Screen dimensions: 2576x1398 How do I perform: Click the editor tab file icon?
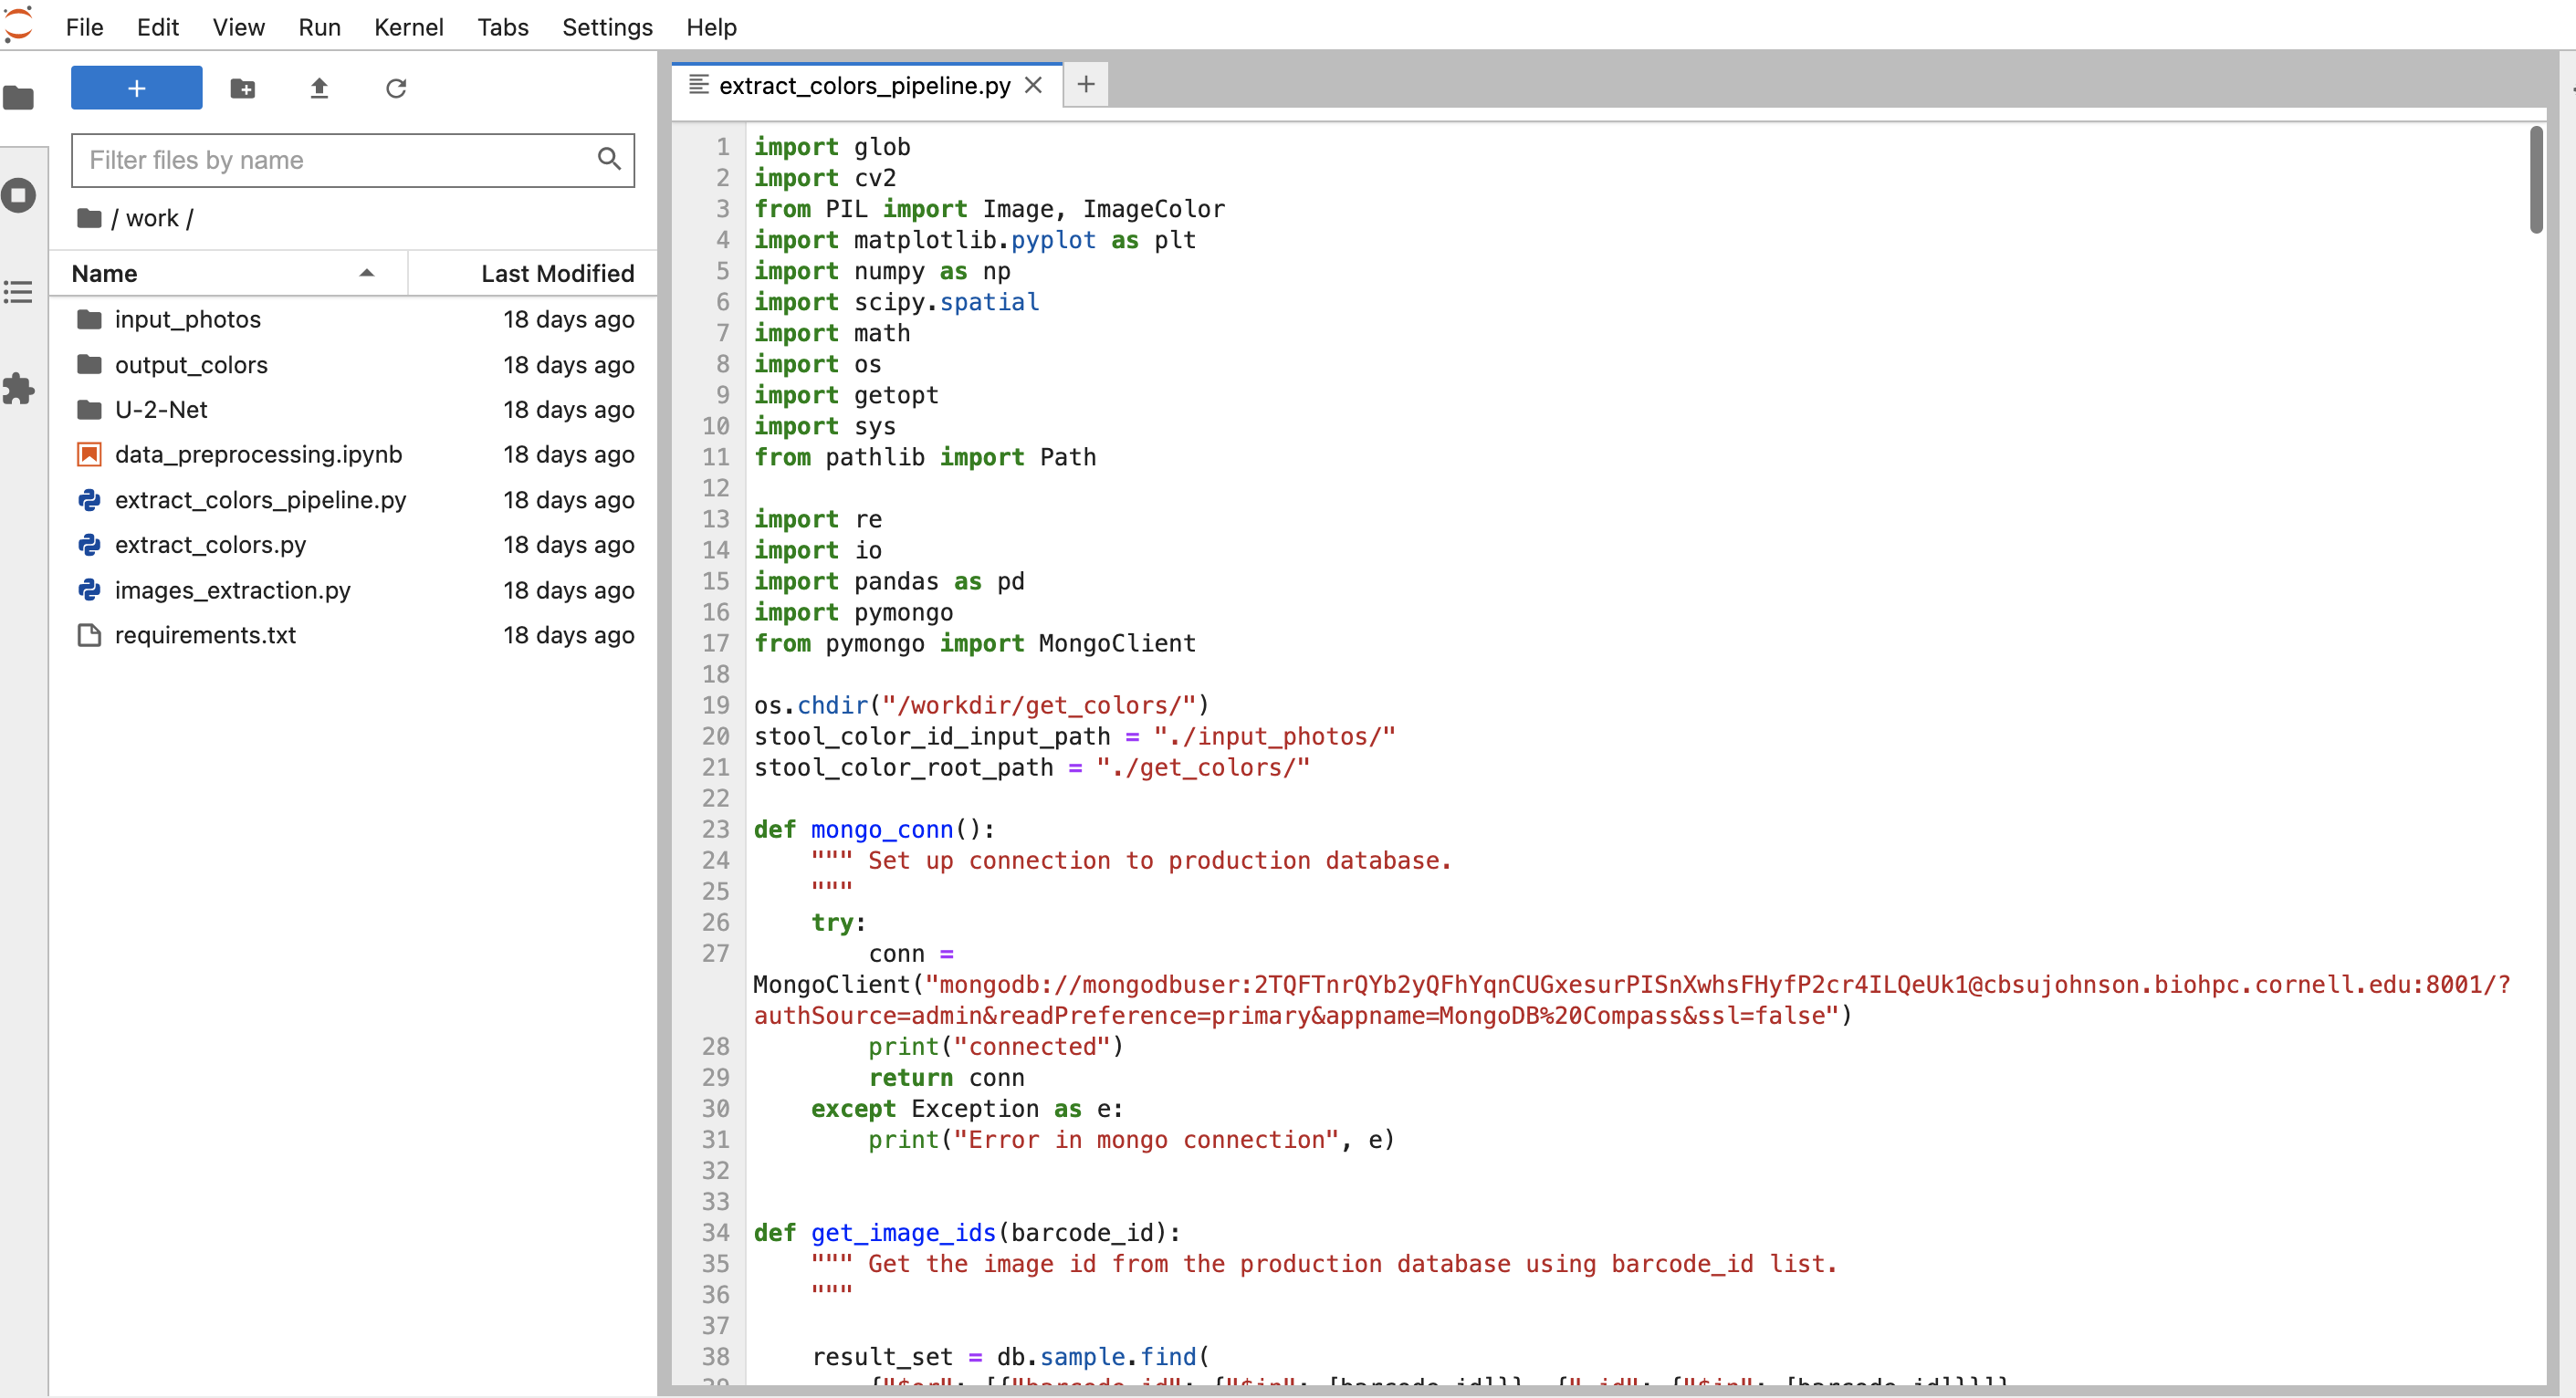point(699,85)
